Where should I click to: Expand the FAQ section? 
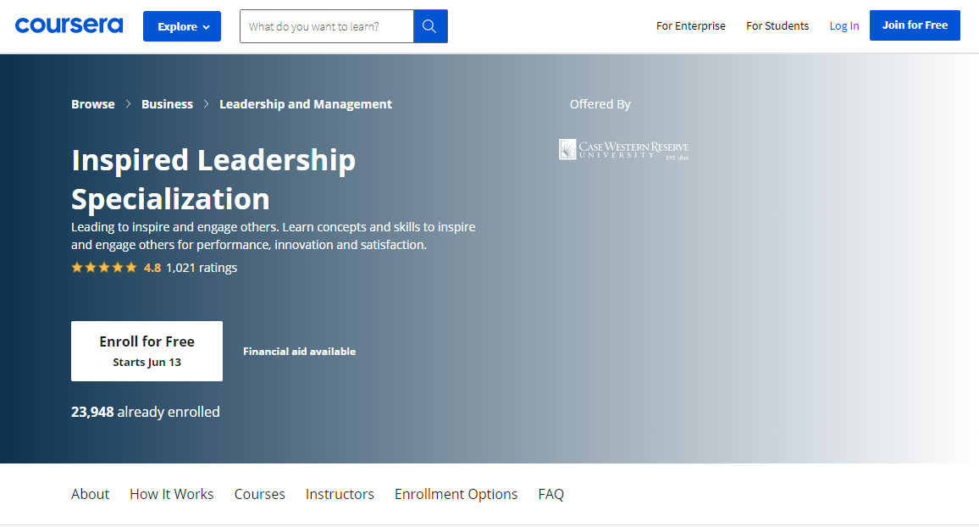click(550, 494)
